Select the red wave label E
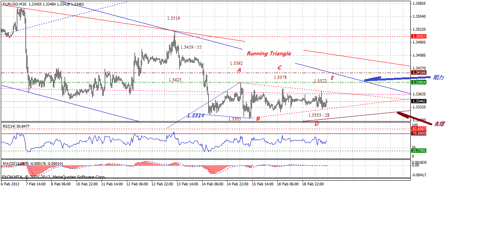This screenshot has height=247, width=488. 332,78
